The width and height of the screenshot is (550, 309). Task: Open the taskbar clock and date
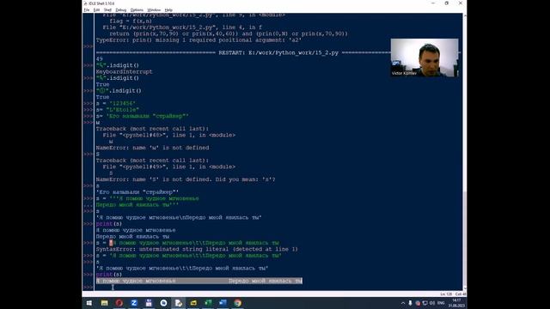pos(456,303)
